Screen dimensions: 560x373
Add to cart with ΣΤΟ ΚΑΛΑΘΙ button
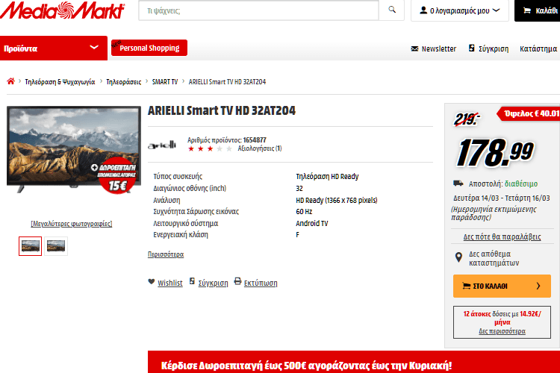click(x=502, y=286)
